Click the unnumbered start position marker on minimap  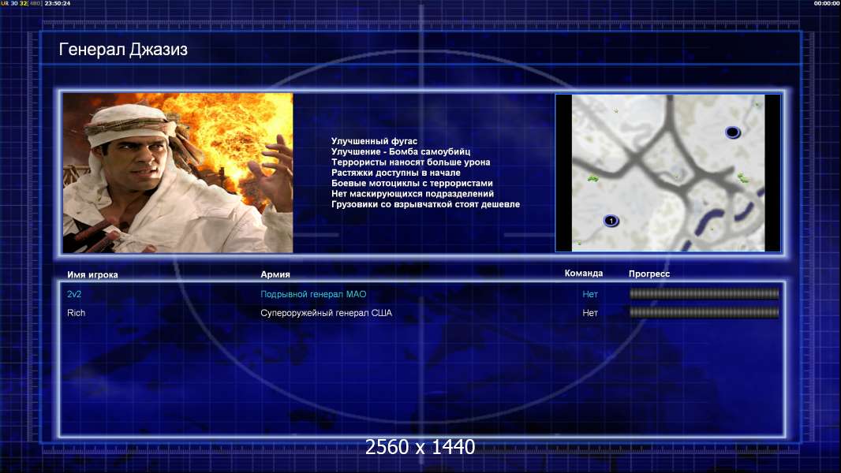[x=733, y=132]
